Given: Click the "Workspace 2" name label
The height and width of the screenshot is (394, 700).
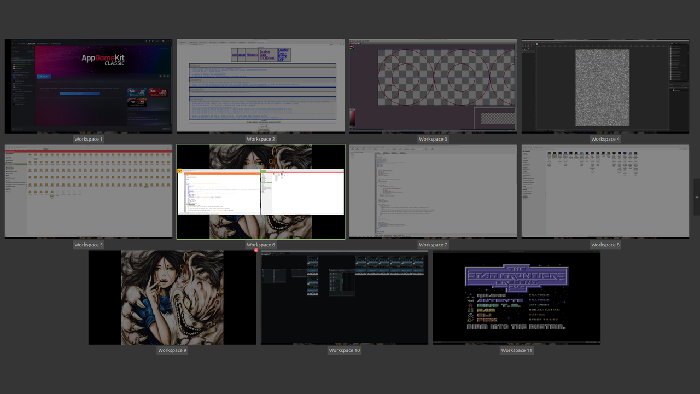Looking at the screenshot, I should [x=261, y=139].
